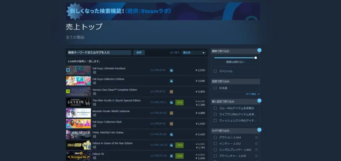Click the ¥ 1,040 price for Collectors Pack

coord(200,124)
